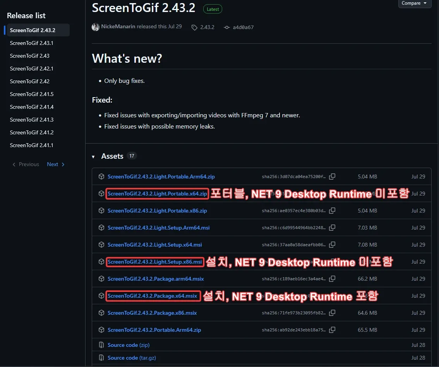The height and width of the screenshot is (367, 439).
Task: Click the commit icon beside a4d0a67
Action: click(x=227, y=27)
